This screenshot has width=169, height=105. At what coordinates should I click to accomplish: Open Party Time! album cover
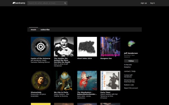110,81
